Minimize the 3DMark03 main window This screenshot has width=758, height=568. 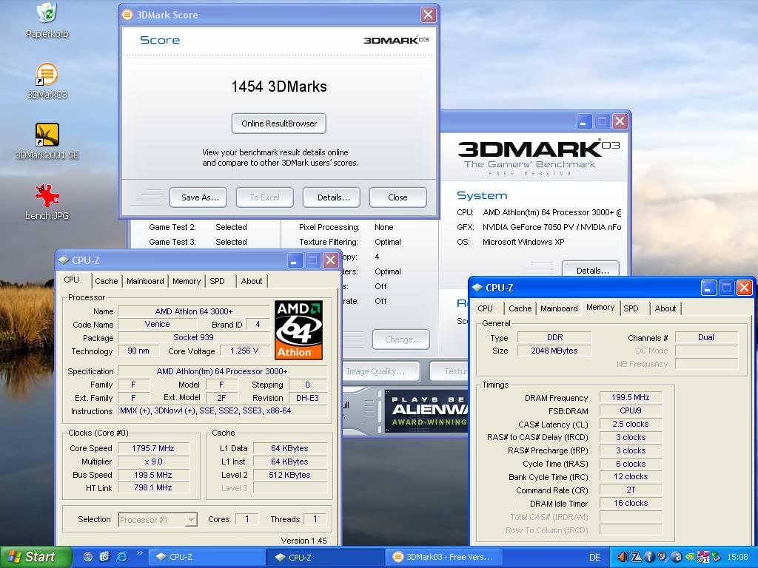coord(584,121)
